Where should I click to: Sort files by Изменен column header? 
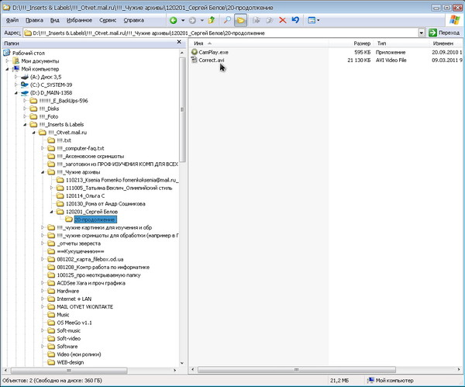pos(445,43)
